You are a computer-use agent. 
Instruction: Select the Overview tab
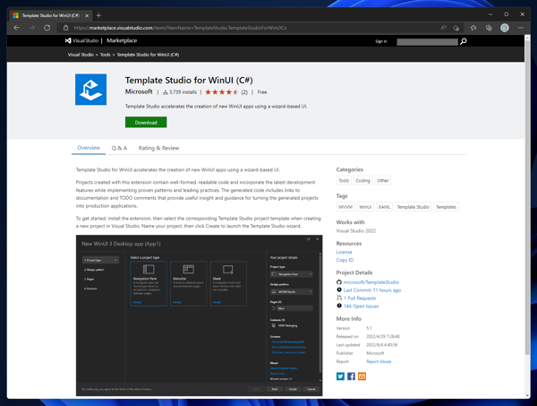click(89, 148)
